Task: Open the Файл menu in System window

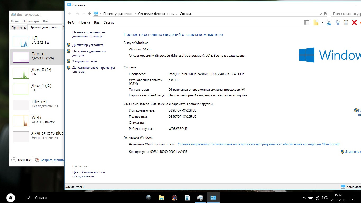Action: 71,22
